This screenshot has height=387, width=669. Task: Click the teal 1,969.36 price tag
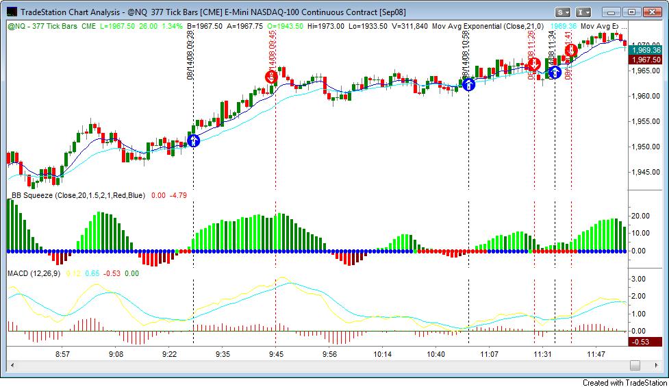(646, 51)
